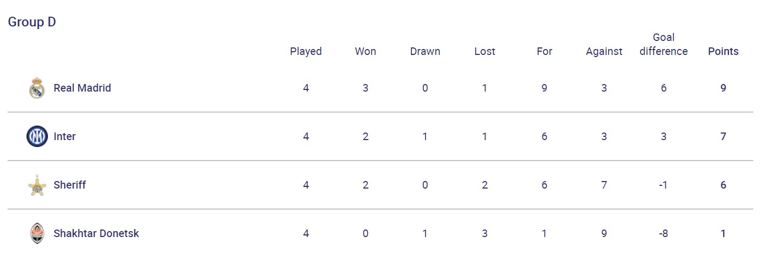Click Real Madrid's points value 9
Viewport: 763px width, 271px height.
(x=723, y=88)
